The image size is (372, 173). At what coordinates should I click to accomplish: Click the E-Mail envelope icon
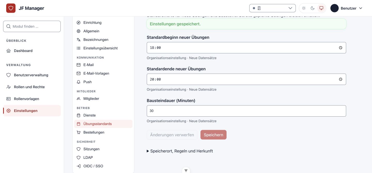(79, 65)
